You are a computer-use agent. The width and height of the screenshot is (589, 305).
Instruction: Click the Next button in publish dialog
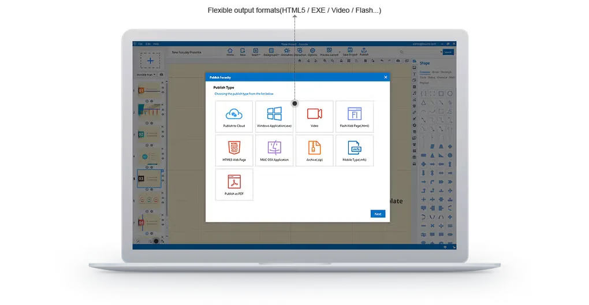pyautogui.click(x=378, y=214)
